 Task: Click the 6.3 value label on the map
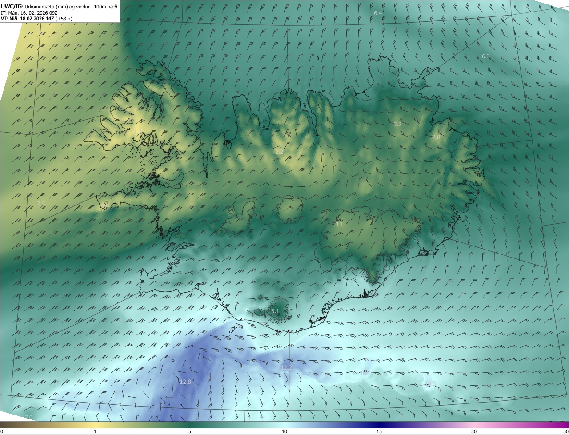click(x=486, y=56)
